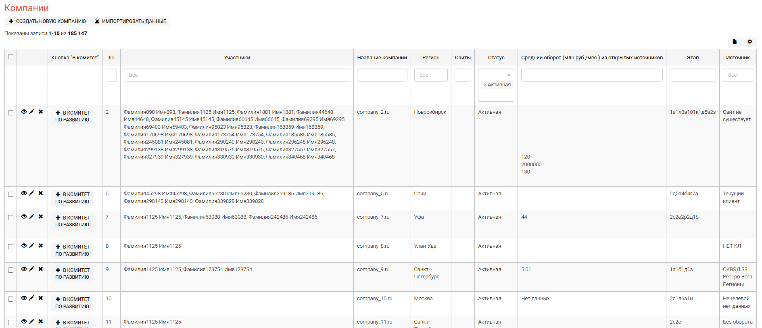
Task: Open the Участники filter dropdown
Action: coord(237,75)
